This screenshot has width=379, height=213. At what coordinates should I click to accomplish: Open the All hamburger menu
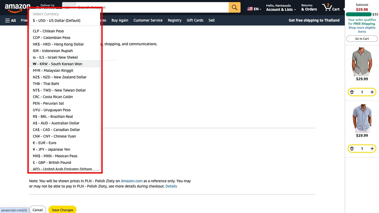(x=11, y=20)
